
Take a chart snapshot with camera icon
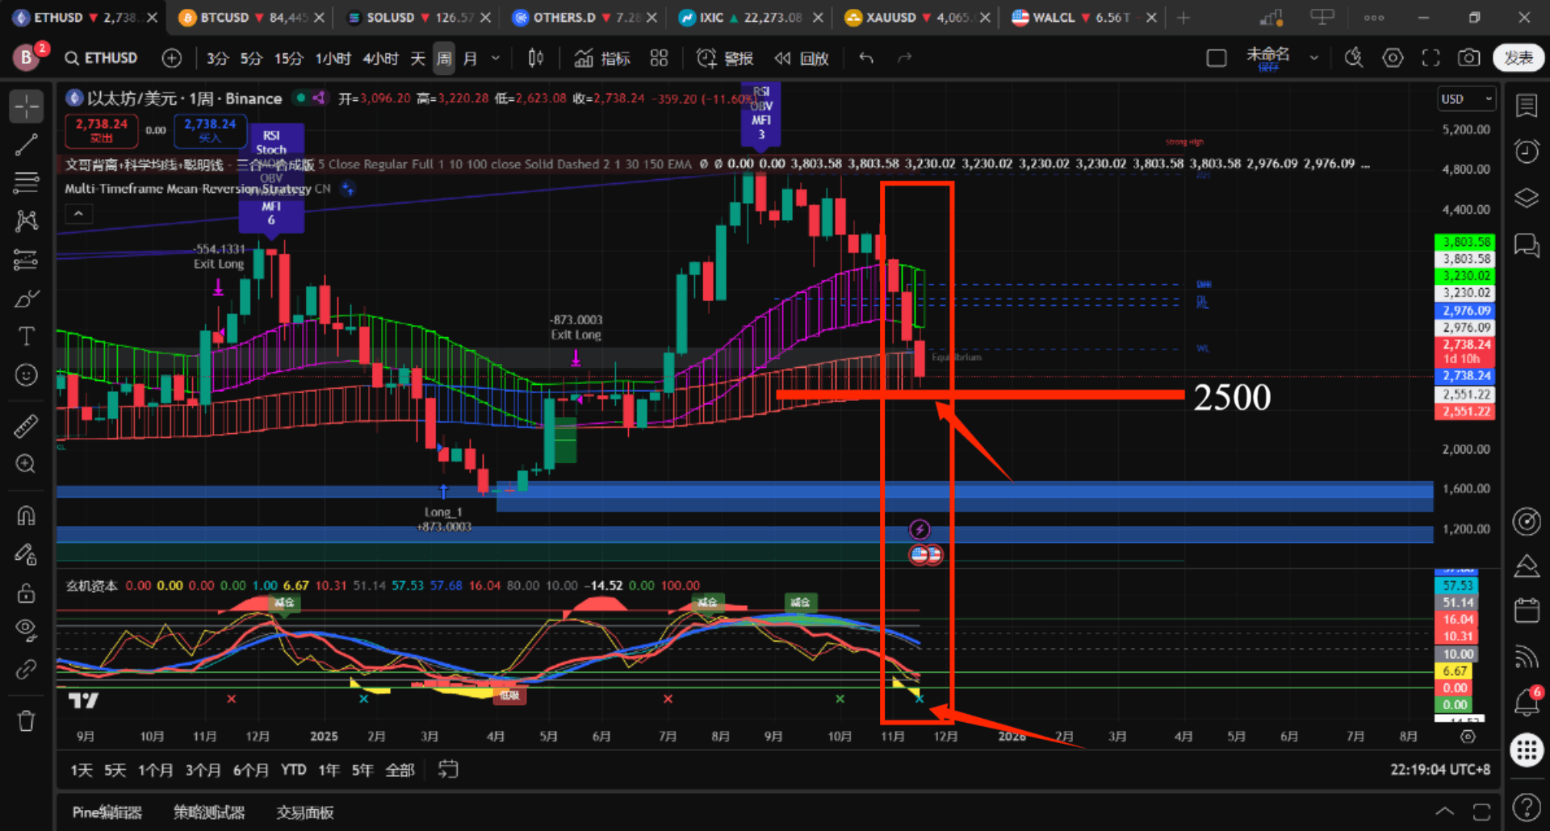[1468, 58]
